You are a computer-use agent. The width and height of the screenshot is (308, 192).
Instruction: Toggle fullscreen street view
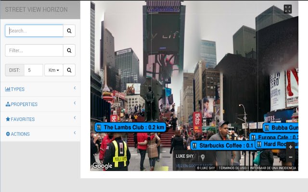click(x=288, y=9)
